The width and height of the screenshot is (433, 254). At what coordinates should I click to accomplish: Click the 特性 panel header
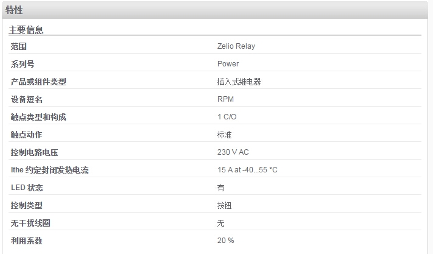(215, 10)
